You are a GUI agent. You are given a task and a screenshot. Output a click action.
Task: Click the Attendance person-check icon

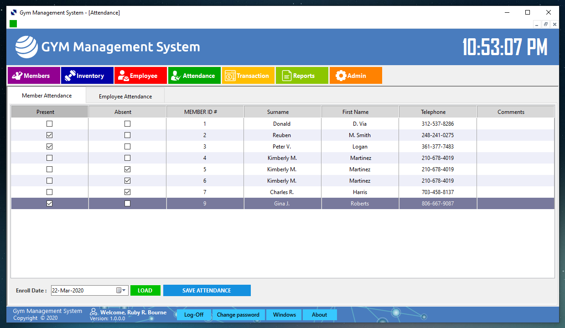tap(176, 76)
